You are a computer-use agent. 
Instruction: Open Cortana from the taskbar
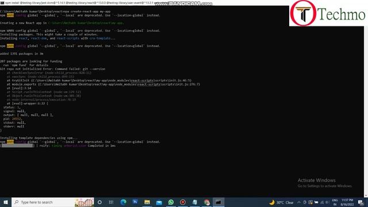point(99,202)
